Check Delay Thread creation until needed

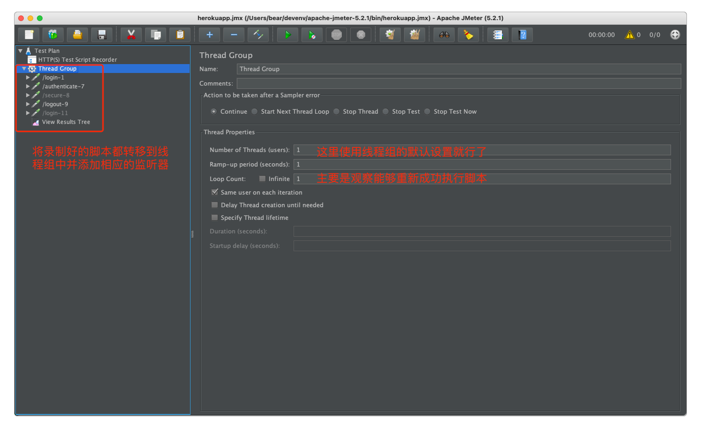point(214,205)
